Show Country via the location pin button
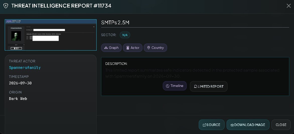294x134 pixels. (x=155, y=48)
